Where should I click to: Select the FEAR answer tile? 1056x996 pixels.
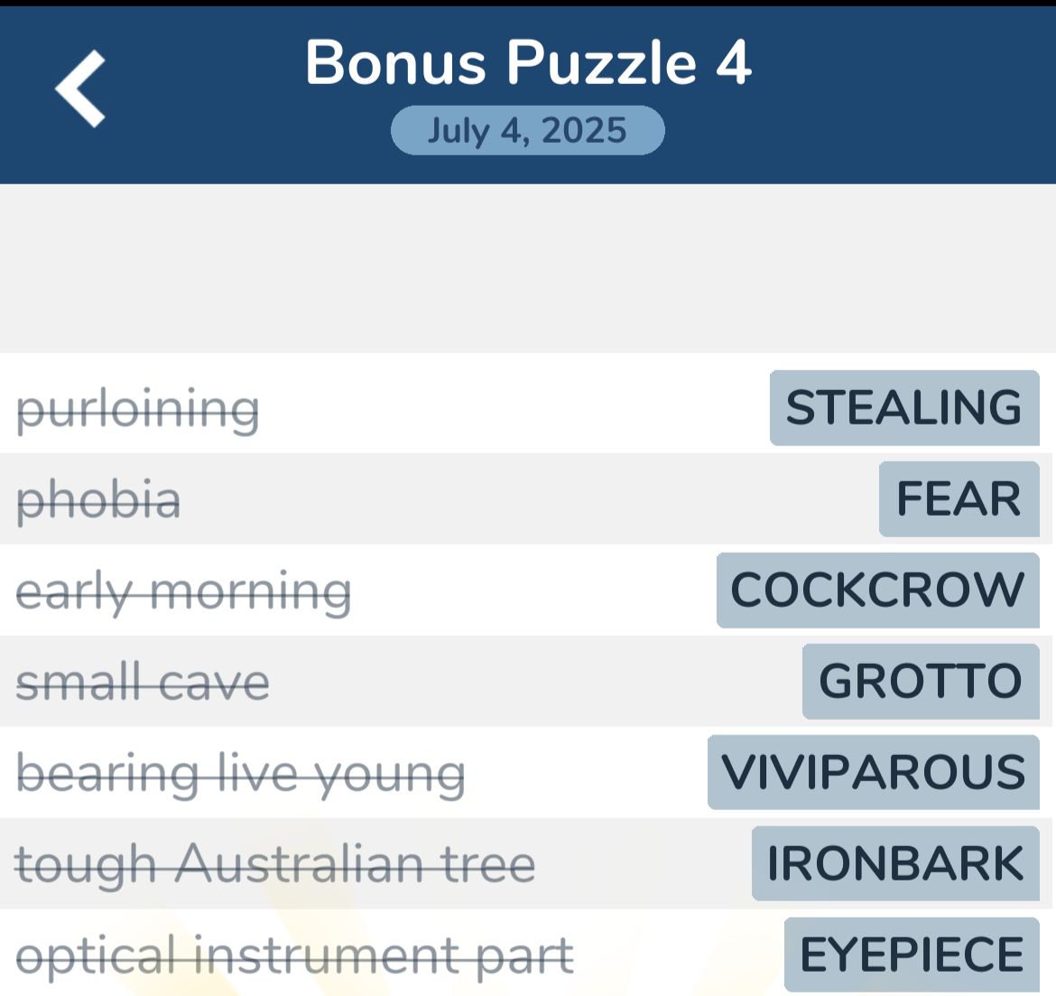click(x=959, y=498)
